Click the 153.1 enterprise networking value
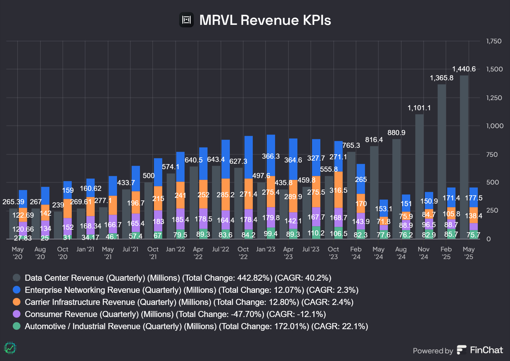The height and width of the screenshot is (361, 510). 383,209
